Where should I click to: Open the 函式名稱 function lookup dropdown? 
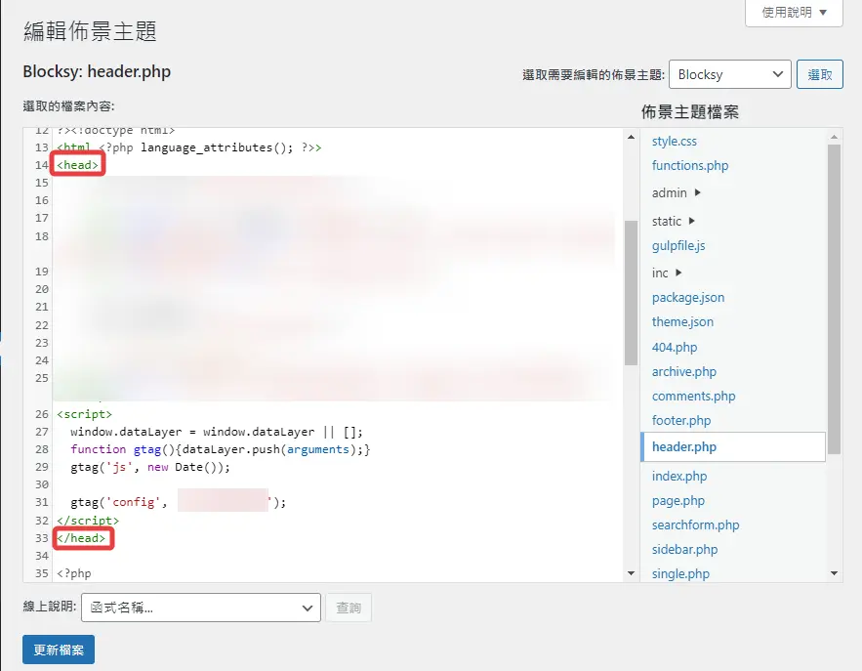coord(201,608)
